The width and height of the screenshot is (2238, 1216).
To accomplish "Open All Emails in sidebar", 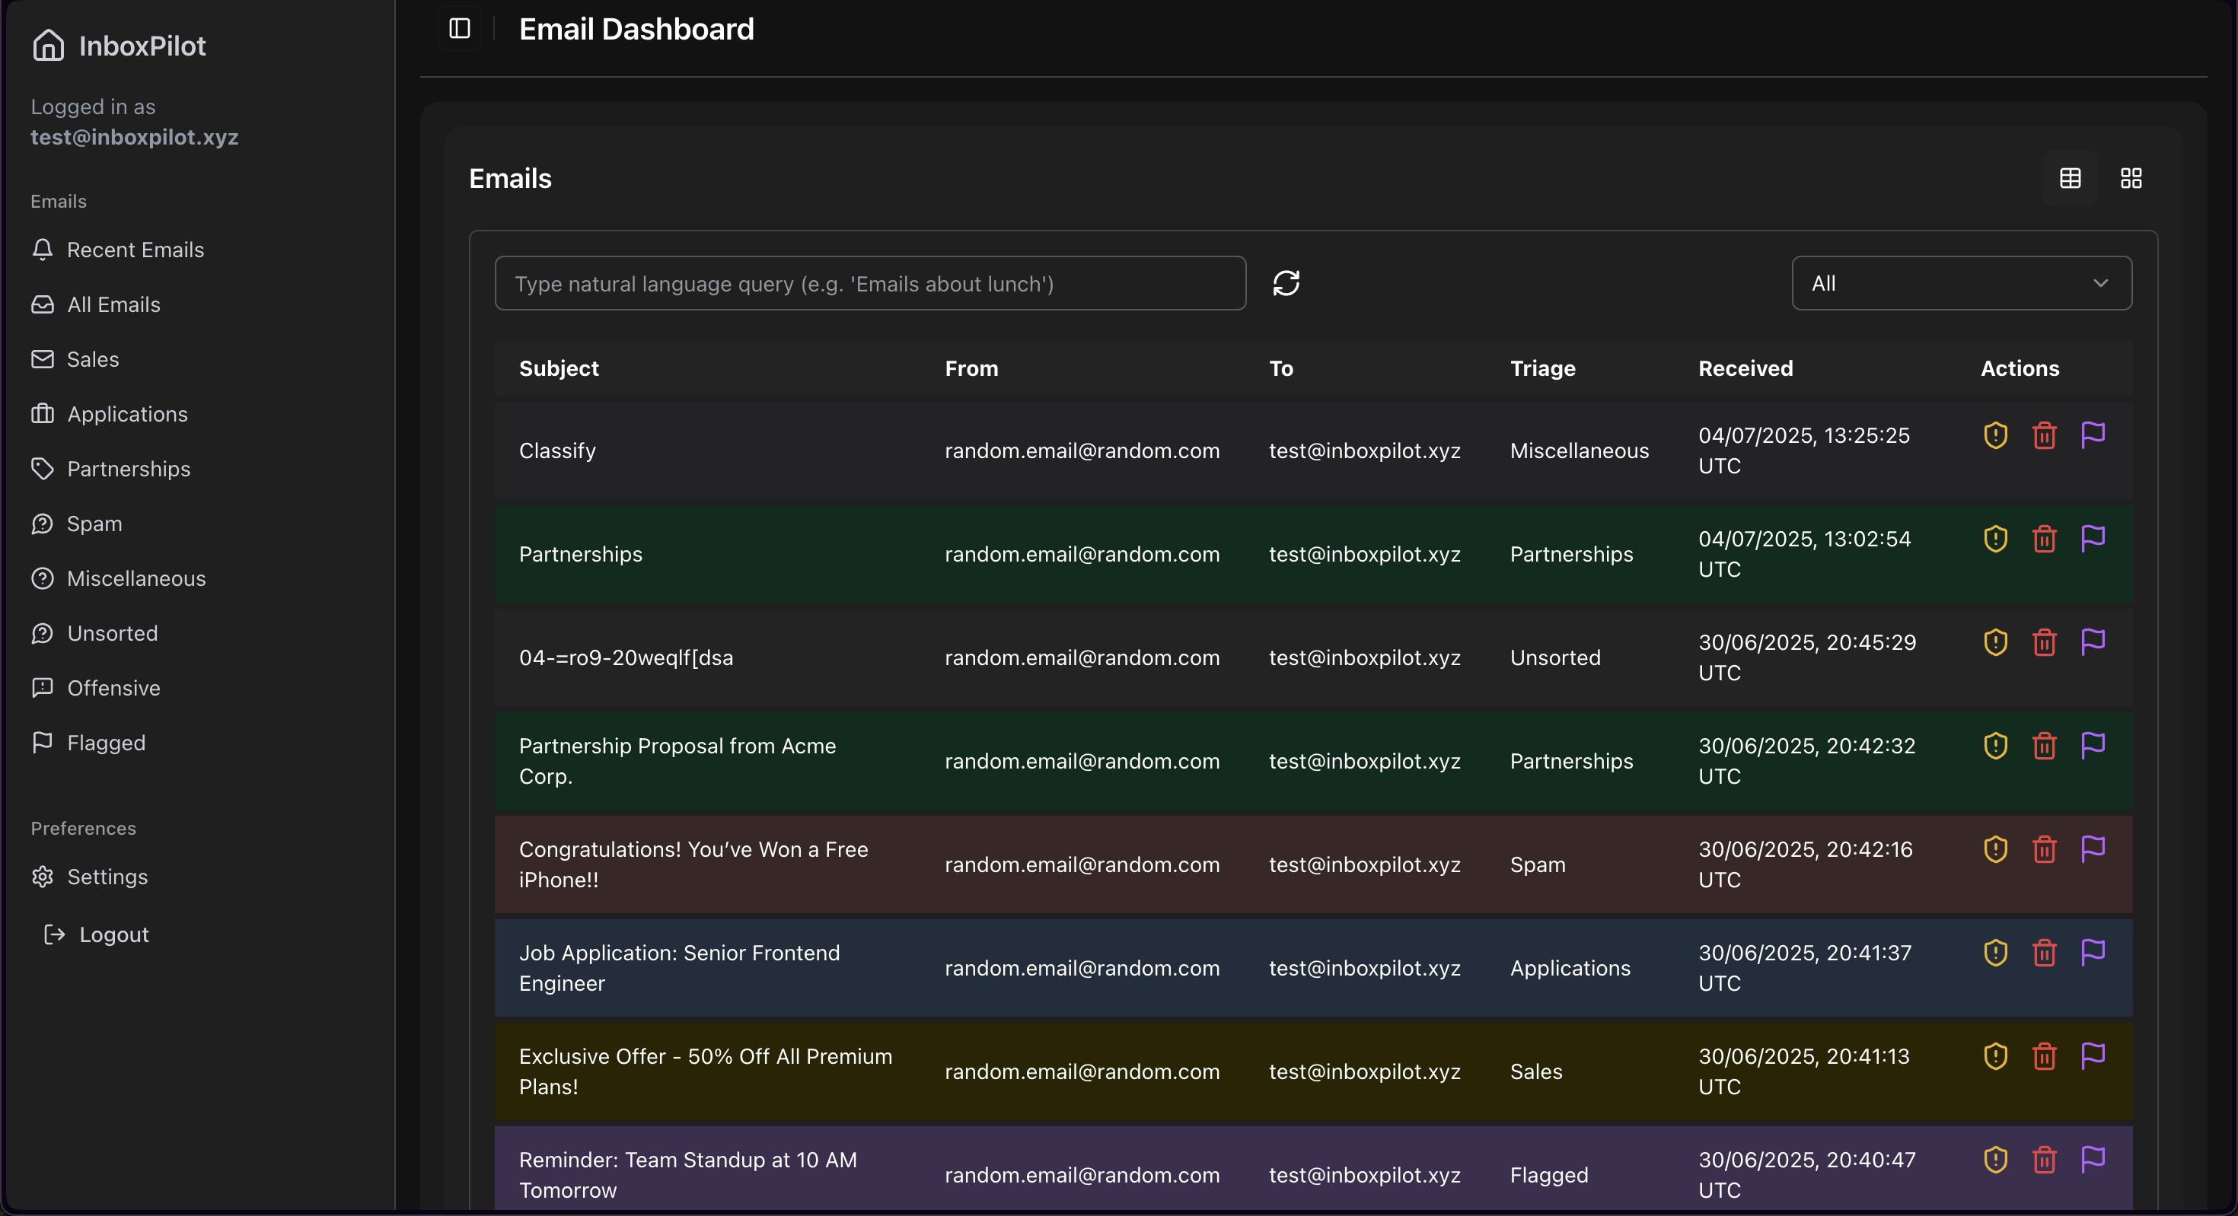I will coord(97,305).
